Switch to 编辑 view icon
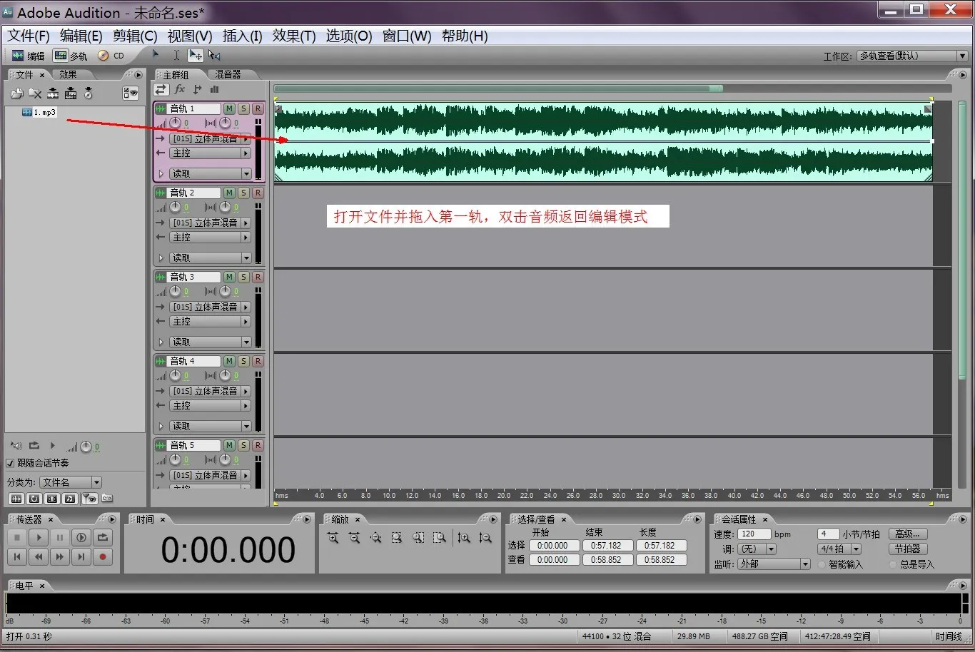The image size is (975, 652). click(x=29, y=56)
